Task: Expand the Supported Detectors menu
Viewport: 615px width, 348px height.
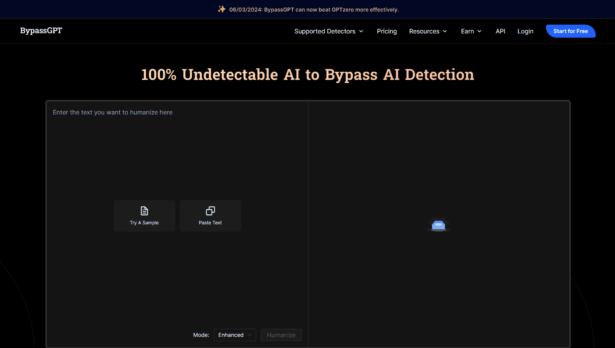Action: (325, 31)
